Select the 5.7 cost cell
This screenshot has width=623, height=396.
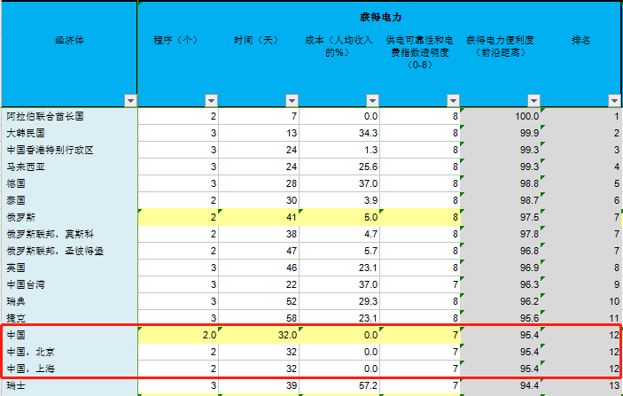tap(339, 251)
